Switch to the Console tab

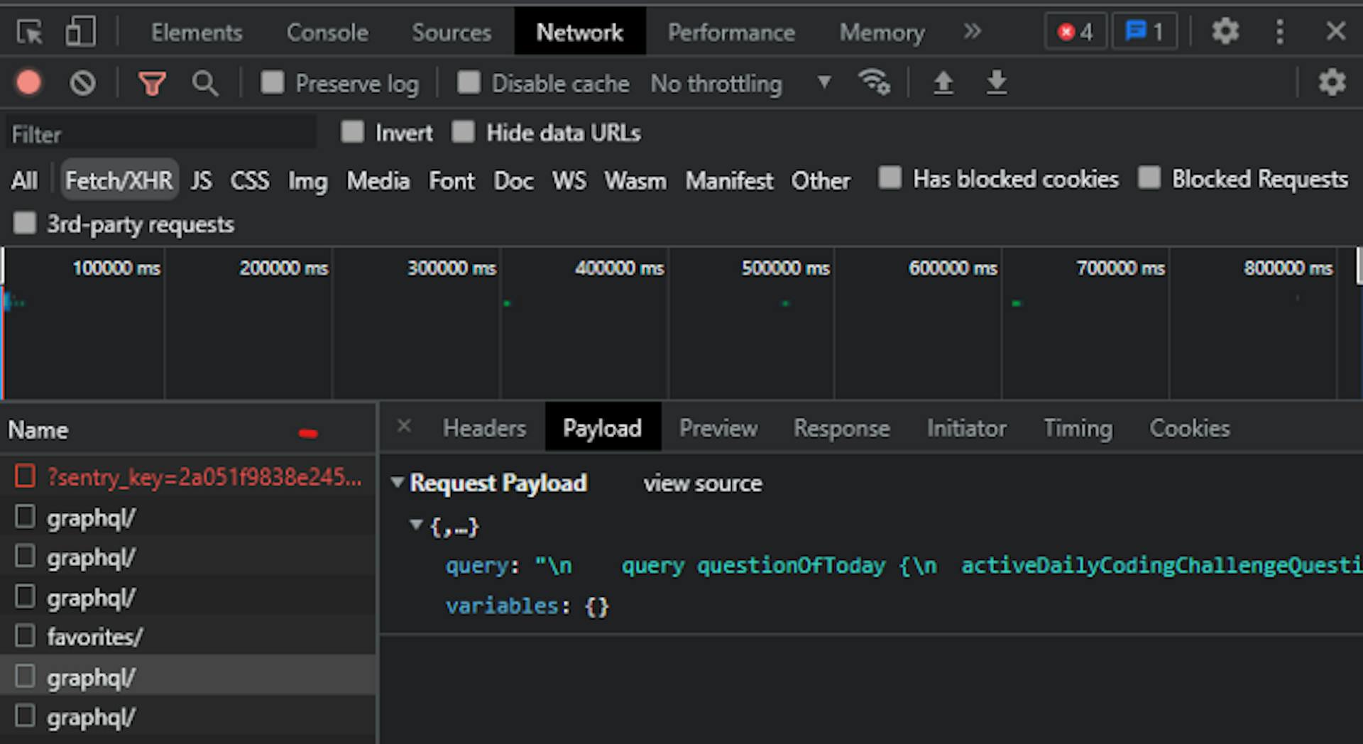(x=327, y=33)
